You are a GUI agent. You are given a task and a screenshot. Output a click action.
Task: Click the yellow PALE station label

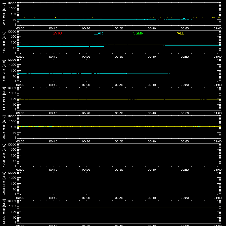coord(180,33)
